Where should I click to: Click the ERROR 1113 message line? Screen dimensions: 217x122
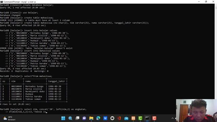[35, 20]
